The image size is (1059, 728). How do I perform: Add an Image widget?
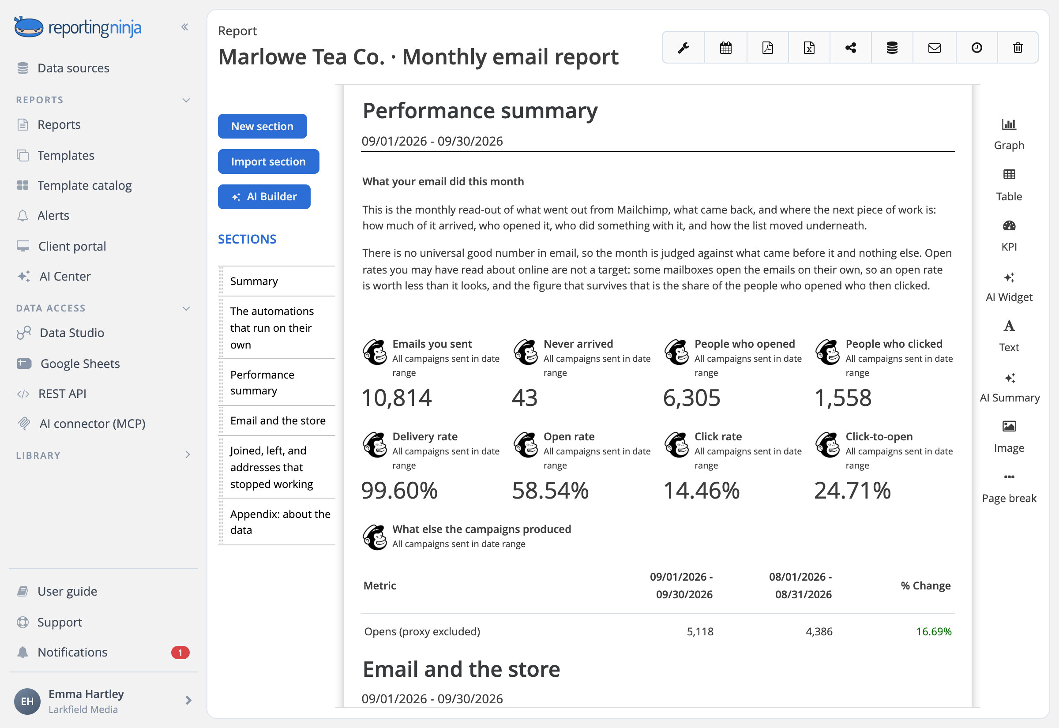(1009, 437)
